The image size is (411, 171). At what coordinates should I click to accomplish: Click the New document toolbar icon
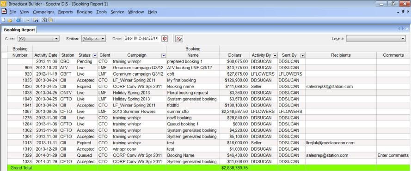[4, 20]
